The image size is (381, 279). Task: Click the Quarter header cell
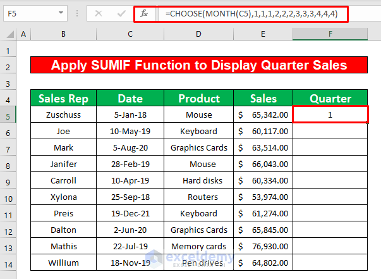pyautogui.click(x=330, y=98)
